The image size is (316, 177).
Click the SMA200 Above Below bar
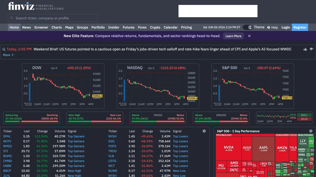point(221,118)
